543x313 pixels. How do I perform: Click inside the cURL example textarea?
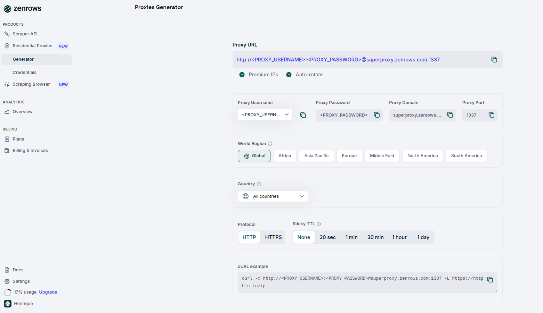click(x=367, y=282)
